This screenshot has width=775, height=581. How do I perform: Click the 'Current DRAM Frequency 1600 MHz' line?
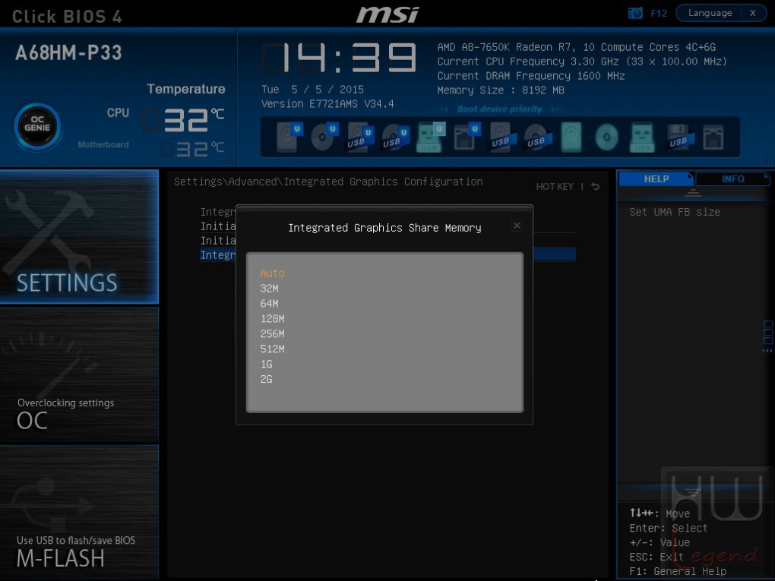(531, 76)
